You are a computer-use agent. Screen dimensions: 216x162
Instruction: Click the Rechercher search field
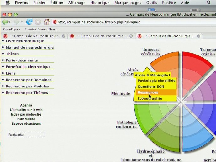[27, 135]
